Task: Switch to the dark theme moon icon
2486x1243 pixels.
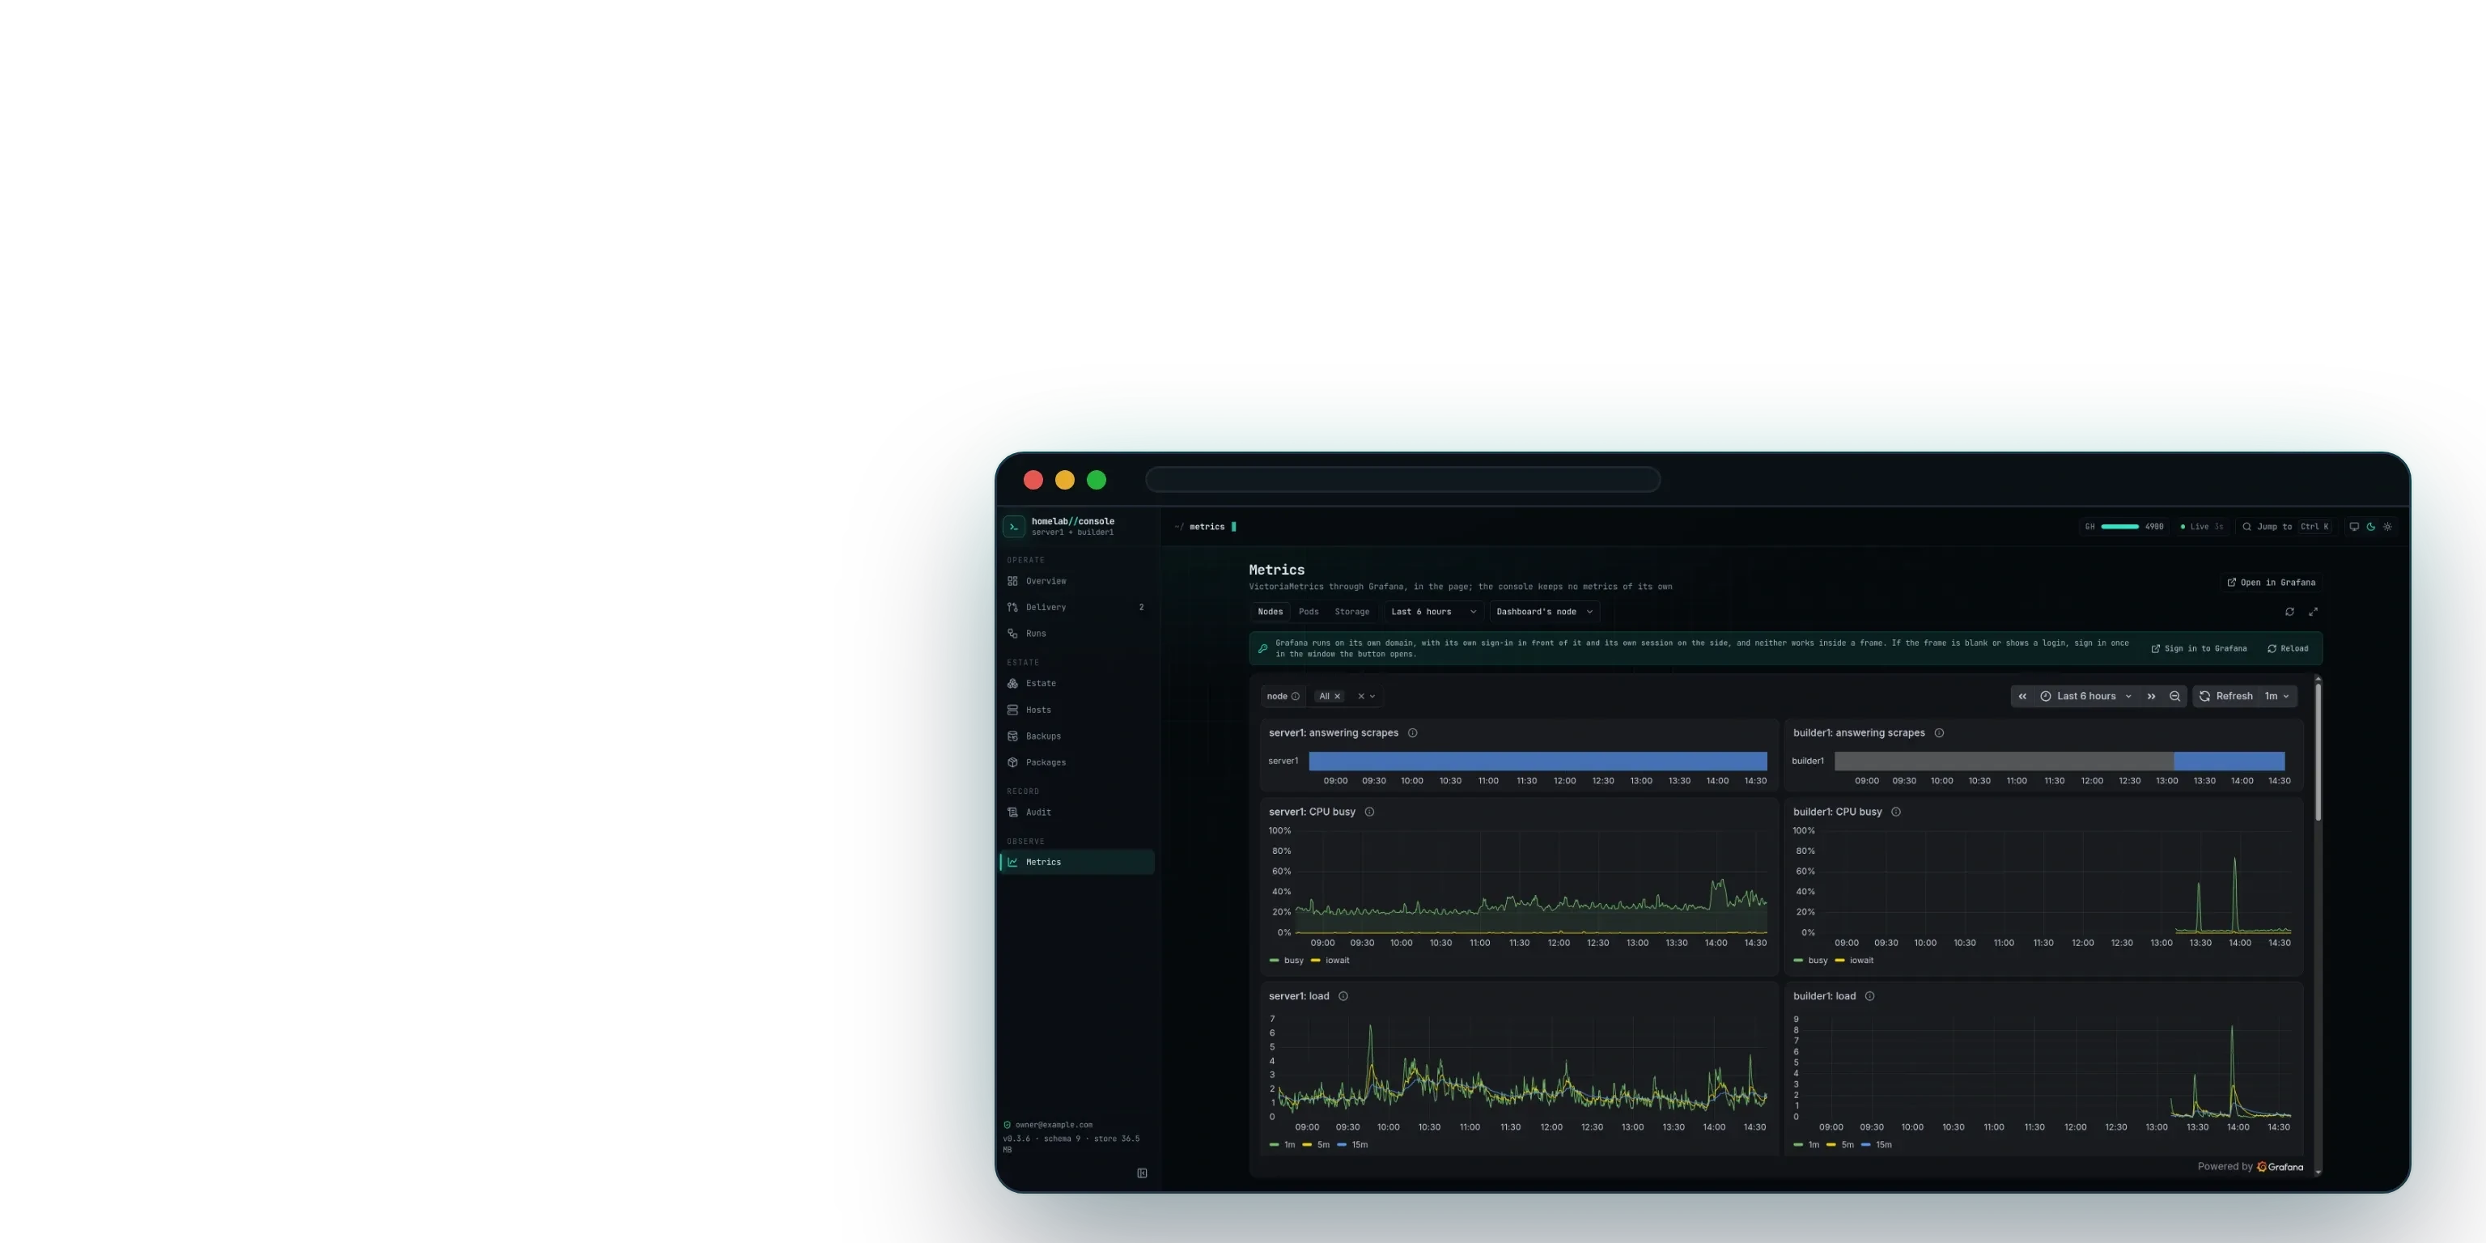Action: click(2370, 527)
